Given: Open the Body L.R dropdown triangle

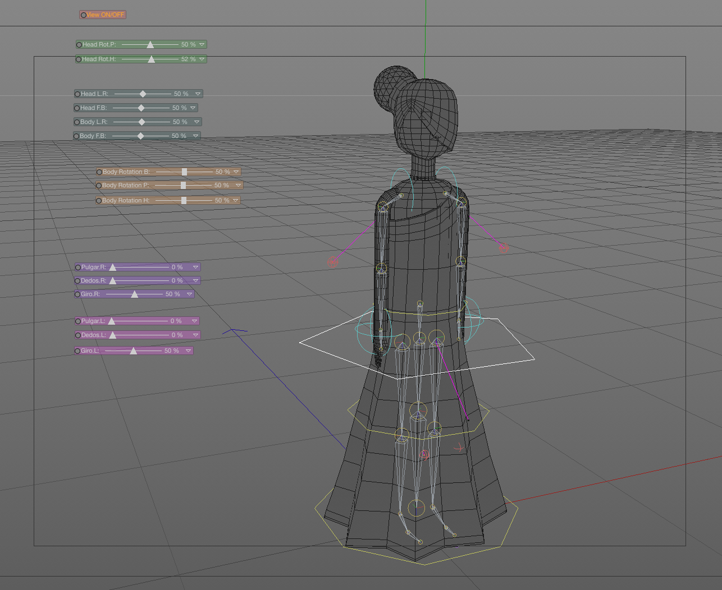Looking at the screenshot, I should [197, 122].
